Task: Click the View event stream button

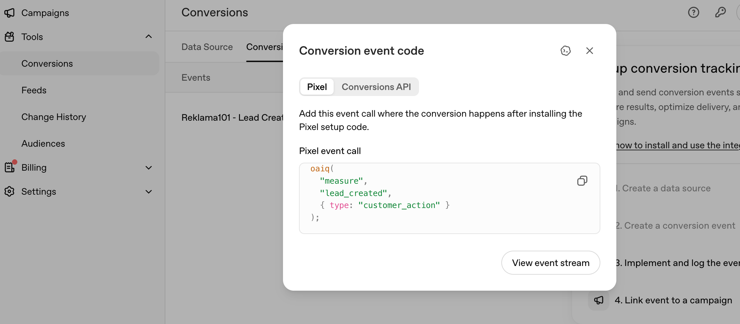Action: (551, 263)
